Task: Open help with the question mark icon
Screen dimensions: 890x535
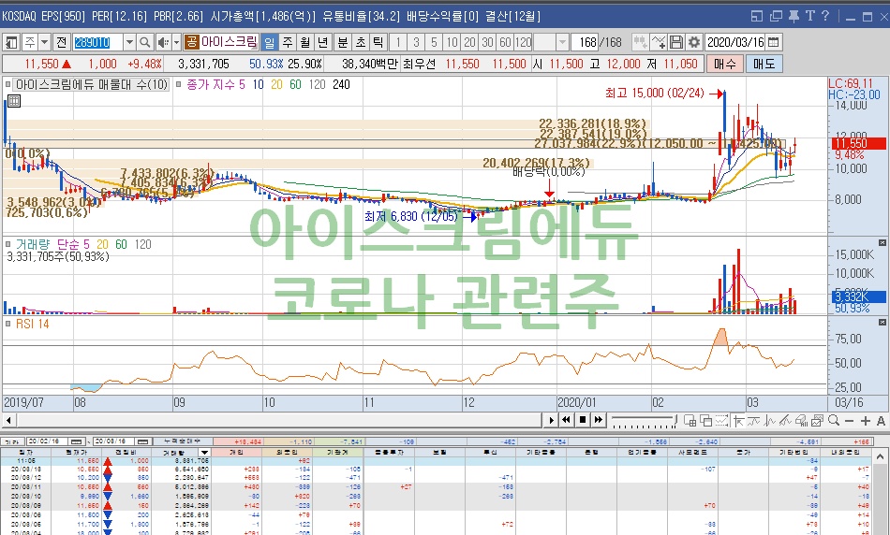Action: pyautogui.click(x=825, y=16)
